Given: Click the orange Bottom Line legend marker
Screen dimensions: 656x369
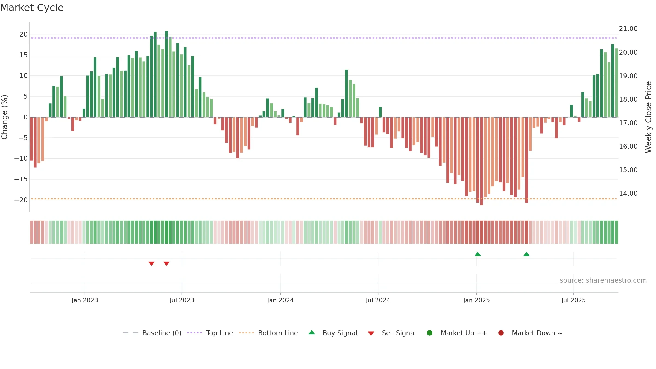Looking at the screenshot, I should tap(246, 333).
